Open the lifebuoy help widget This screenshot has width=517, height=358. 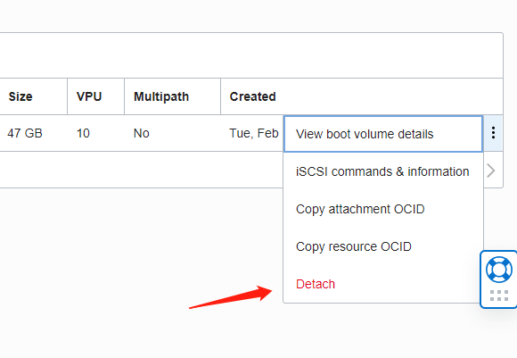(x=499, y=270)
